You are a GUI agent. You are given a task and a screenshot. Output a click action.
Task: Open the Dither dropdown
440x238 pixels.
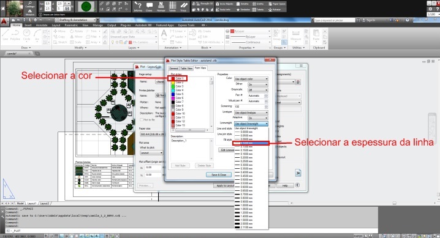pyautogui.click(x=257, y=84)
